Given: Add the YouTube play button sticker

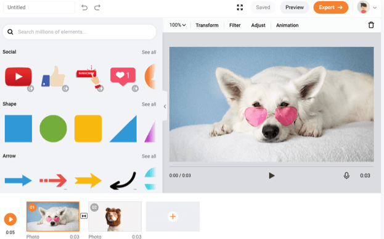Looking at the screenshot, I should [x=18, y=77].
